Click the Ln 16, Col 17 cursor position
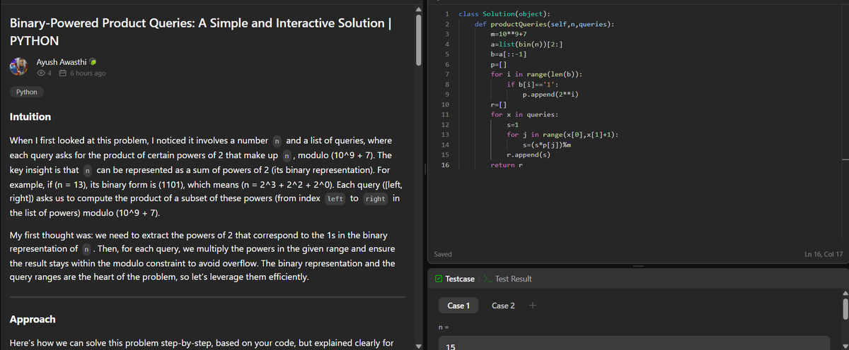The image size is (849, 350). pyautogui.click(x=824, y=254)
